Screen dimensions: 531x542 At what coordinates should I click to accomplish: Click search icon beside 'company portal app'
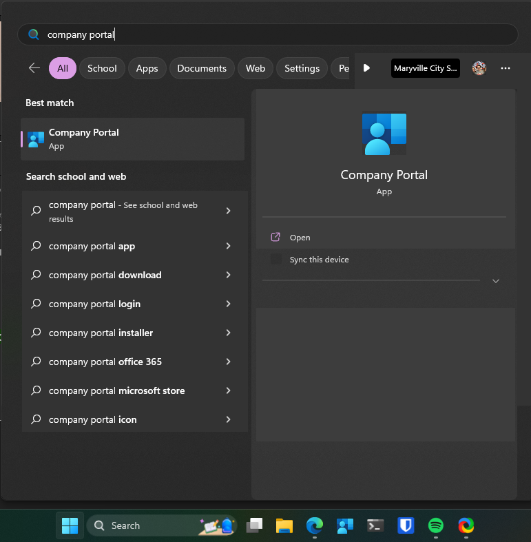click(36, 246)
